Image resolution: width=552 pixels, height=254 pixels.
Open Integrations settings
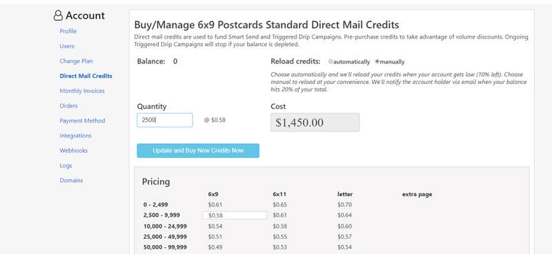75,136
